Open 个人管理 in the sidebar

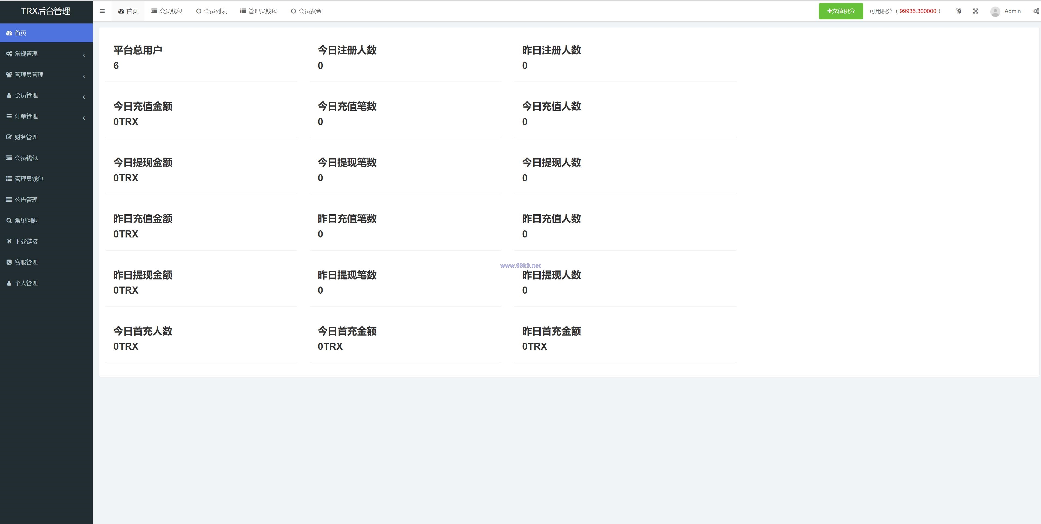[47, 284]
